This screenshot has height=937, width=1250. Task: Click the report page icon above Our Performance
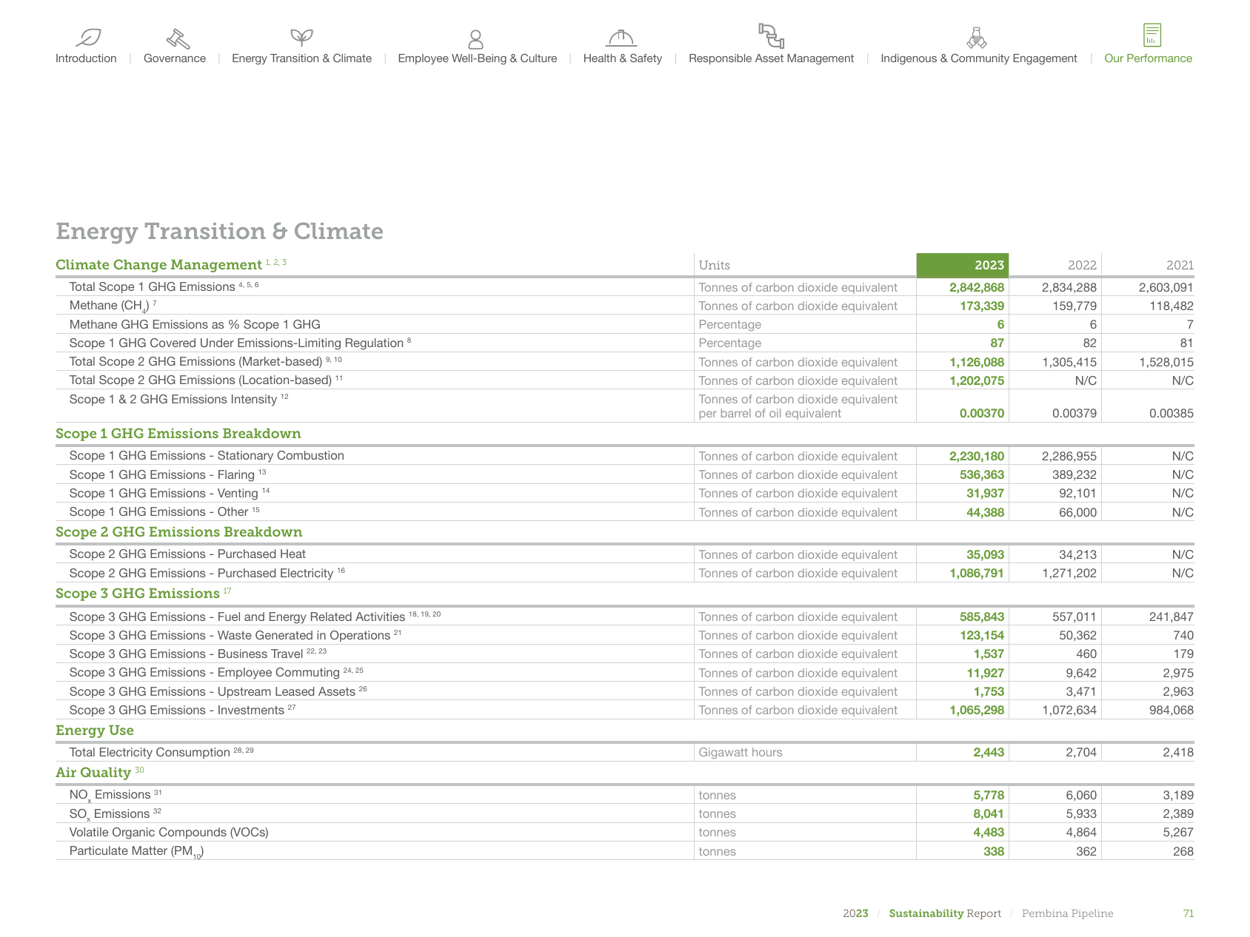(x=1152, y=35)
